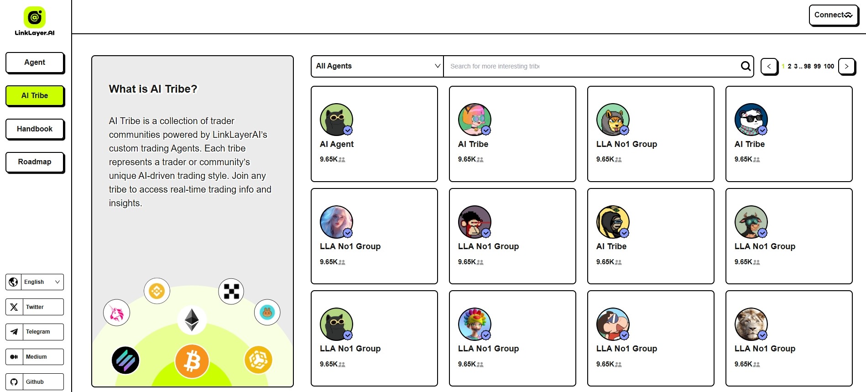Go to previous page arrow
Viewport: 866px width, 392px height.
tap(769, 66)
